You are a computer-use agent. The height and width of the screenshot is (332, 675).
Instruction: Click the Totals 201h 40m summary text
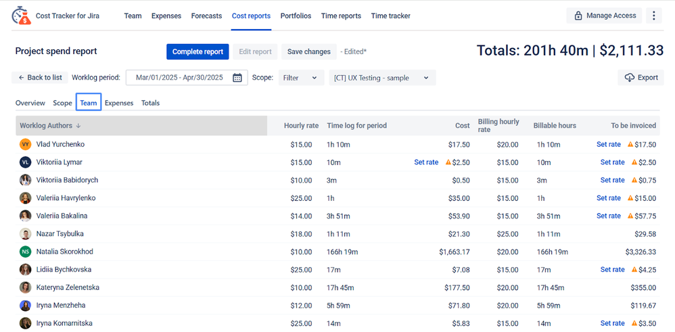point(570,51)
